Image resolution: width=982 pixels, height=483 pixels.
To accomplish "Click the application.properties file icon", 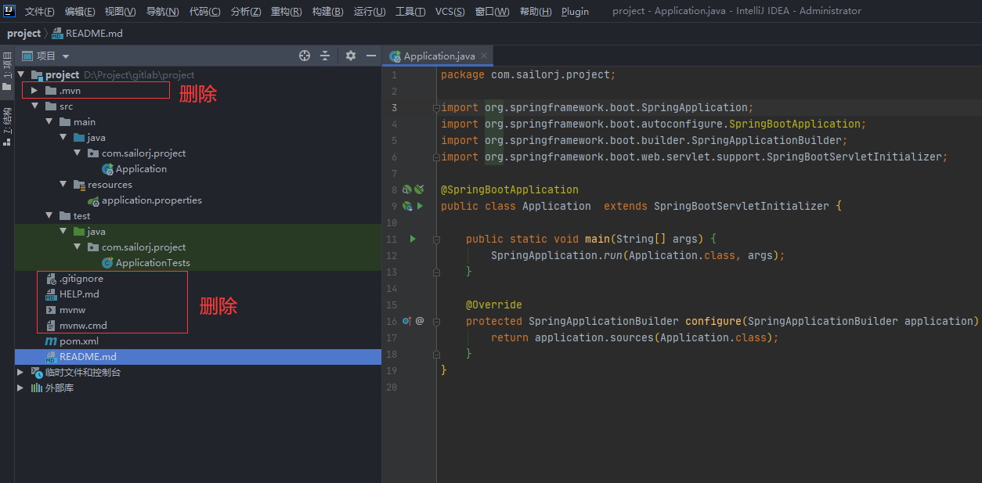I will click(93, 200).
